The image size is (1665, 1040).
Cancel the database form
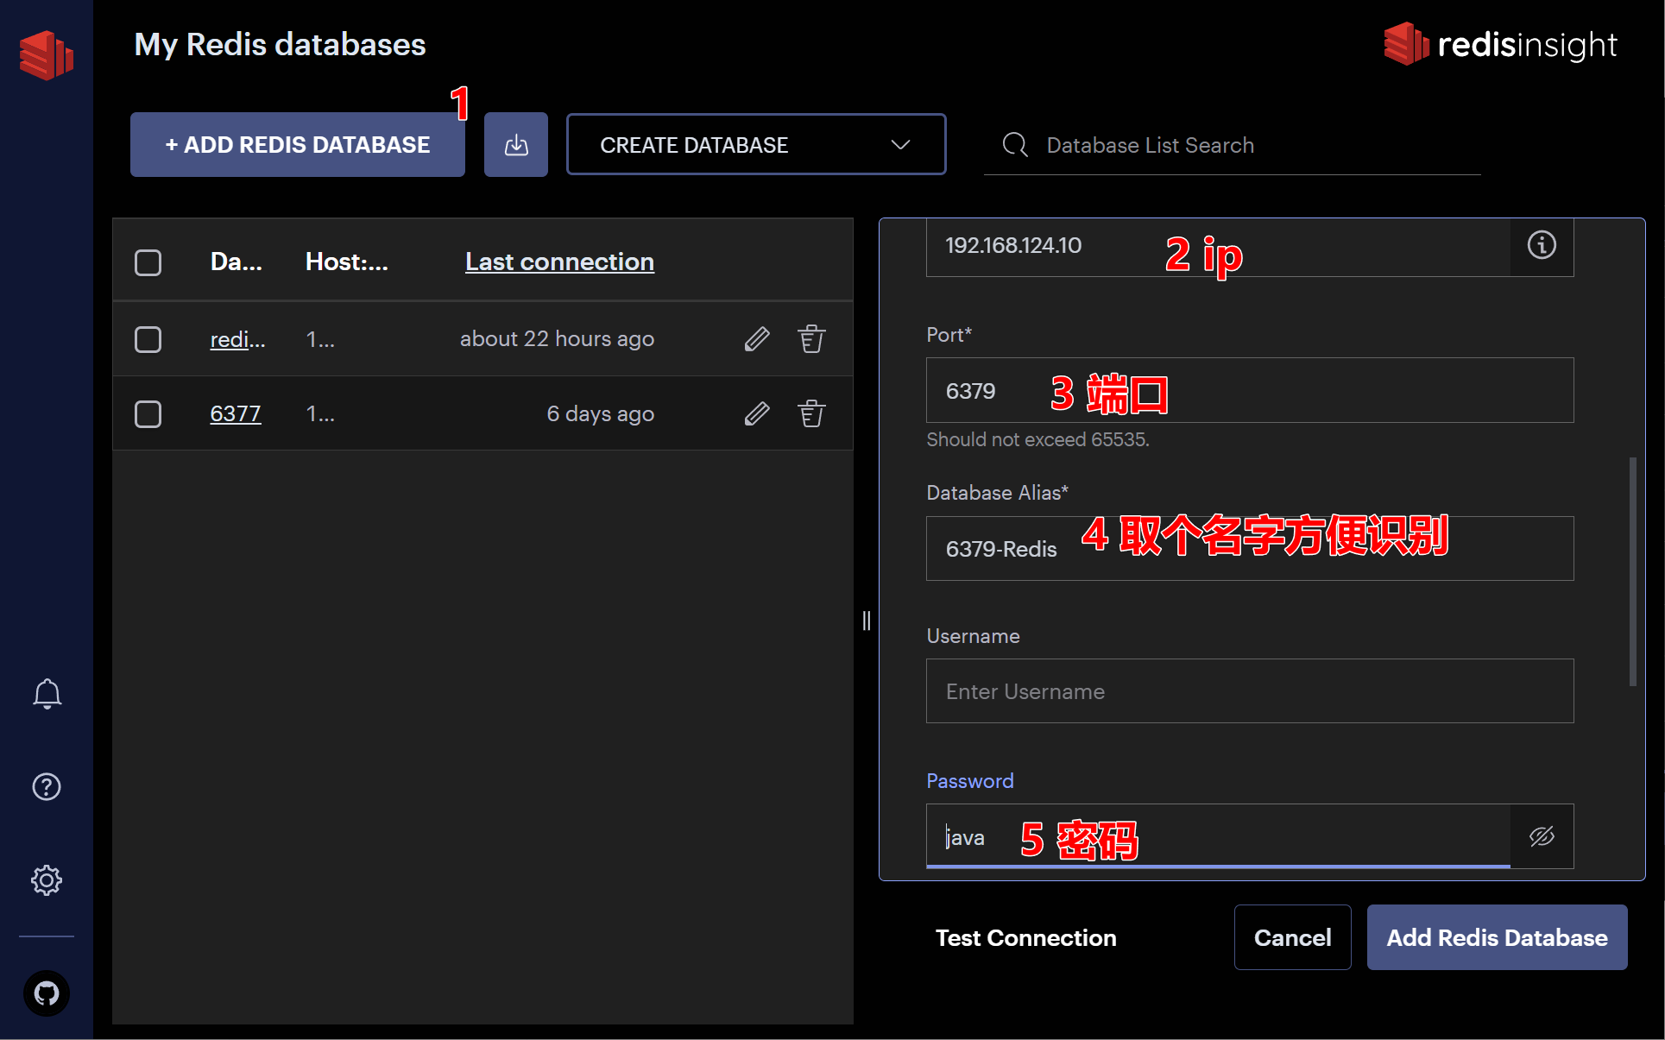coord(1292,937)
